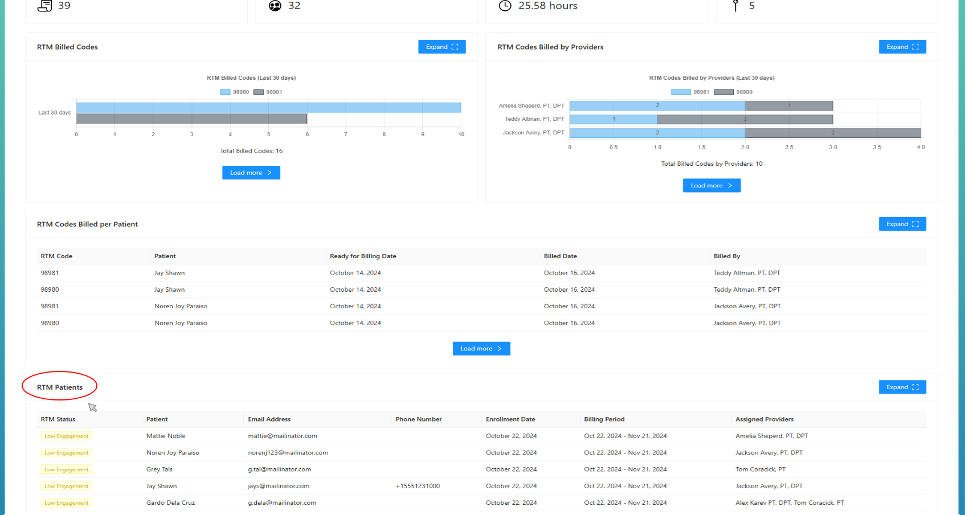Click Mattie Noble's Low Engagement badge
The width and height of the screenshot is (965, 515).
tap(67, 436)
